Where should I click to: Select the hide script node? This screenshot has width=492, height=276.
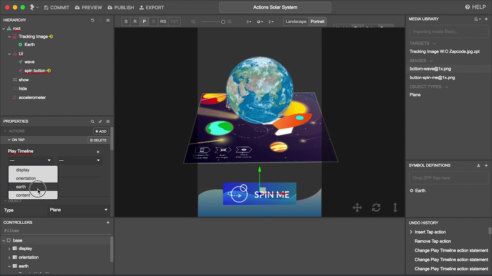23,89
